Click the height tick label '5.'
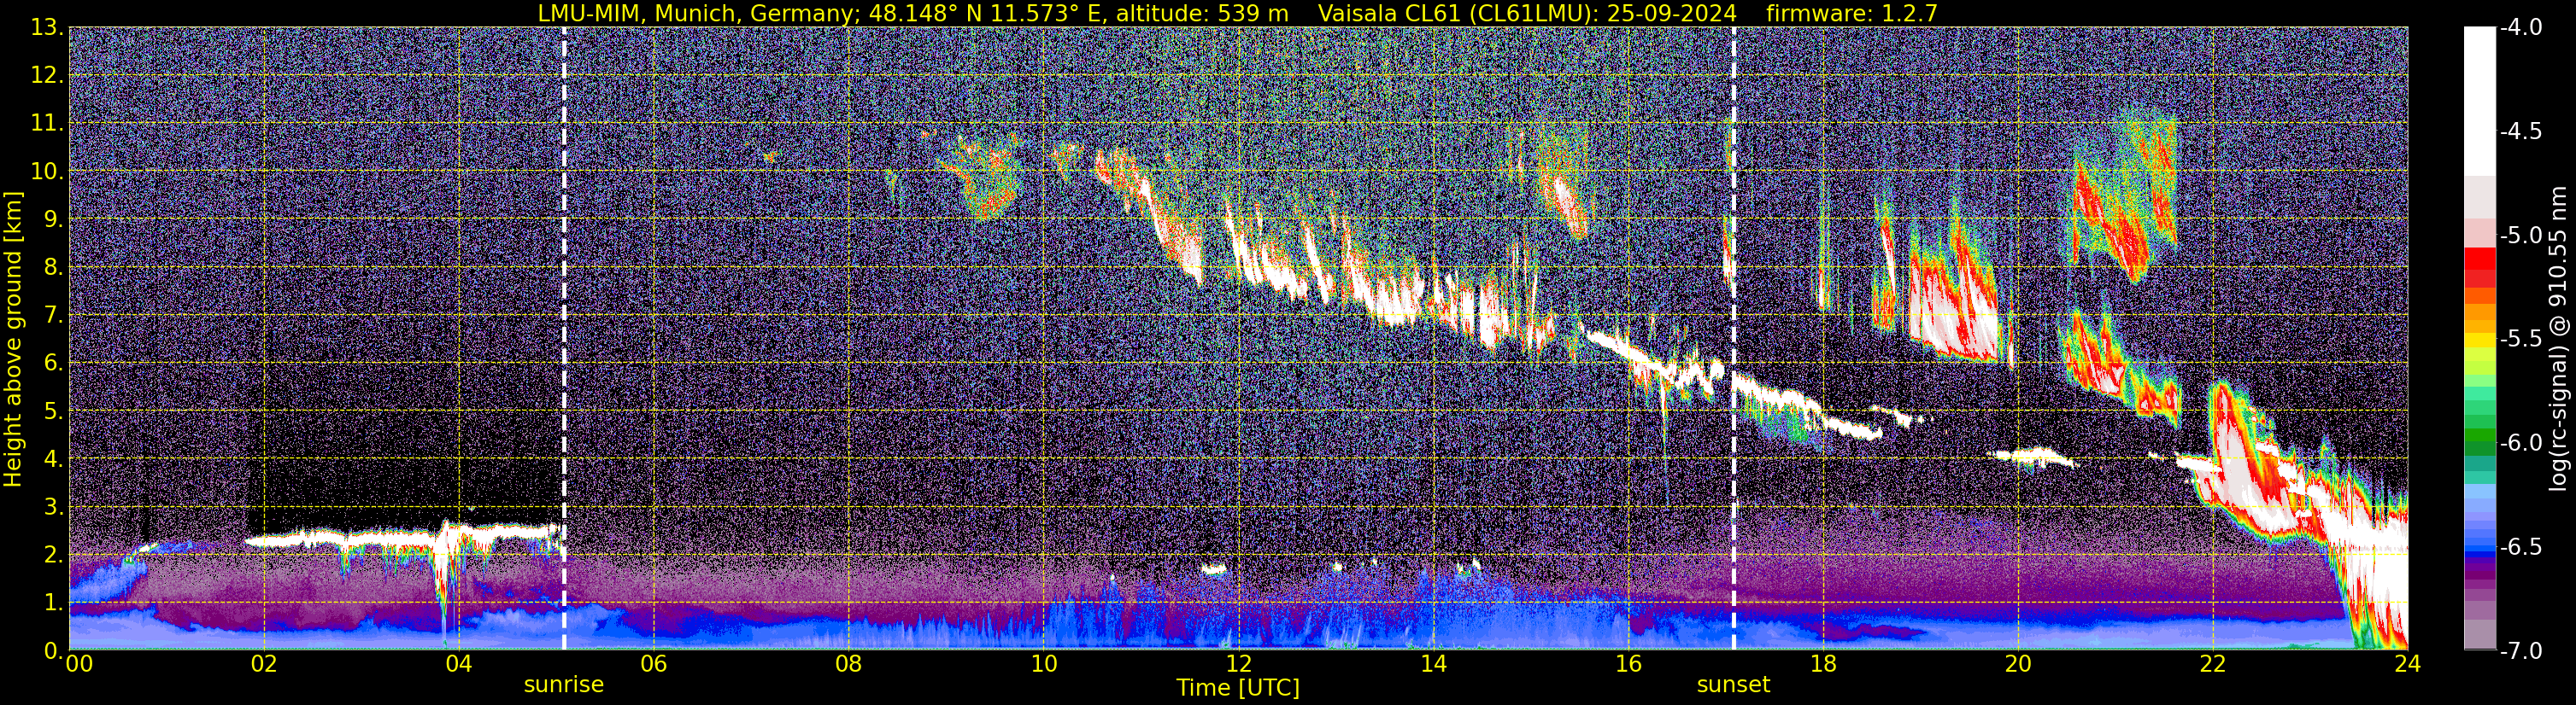The height and width of the screenshot is (705, 2576). (x=53, y=411)
